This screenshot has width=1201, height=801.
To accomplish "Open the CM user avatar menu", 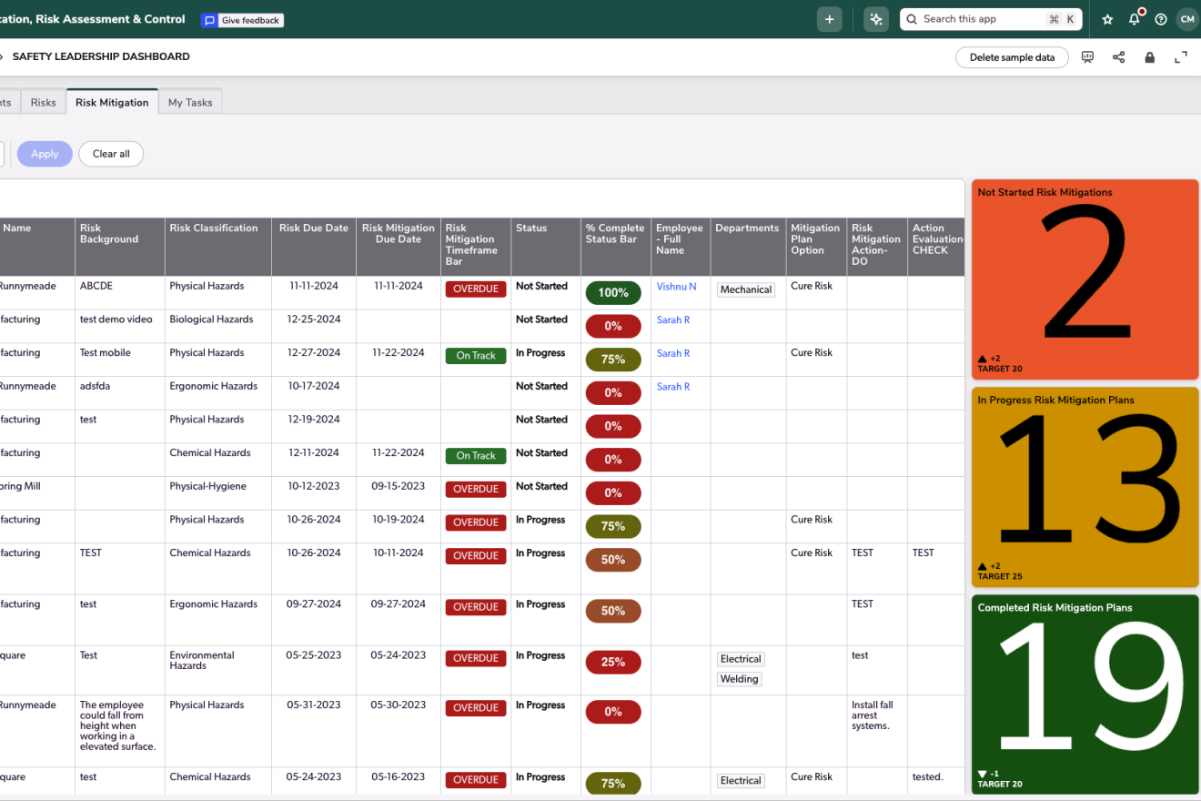I will click(1186, 19).
